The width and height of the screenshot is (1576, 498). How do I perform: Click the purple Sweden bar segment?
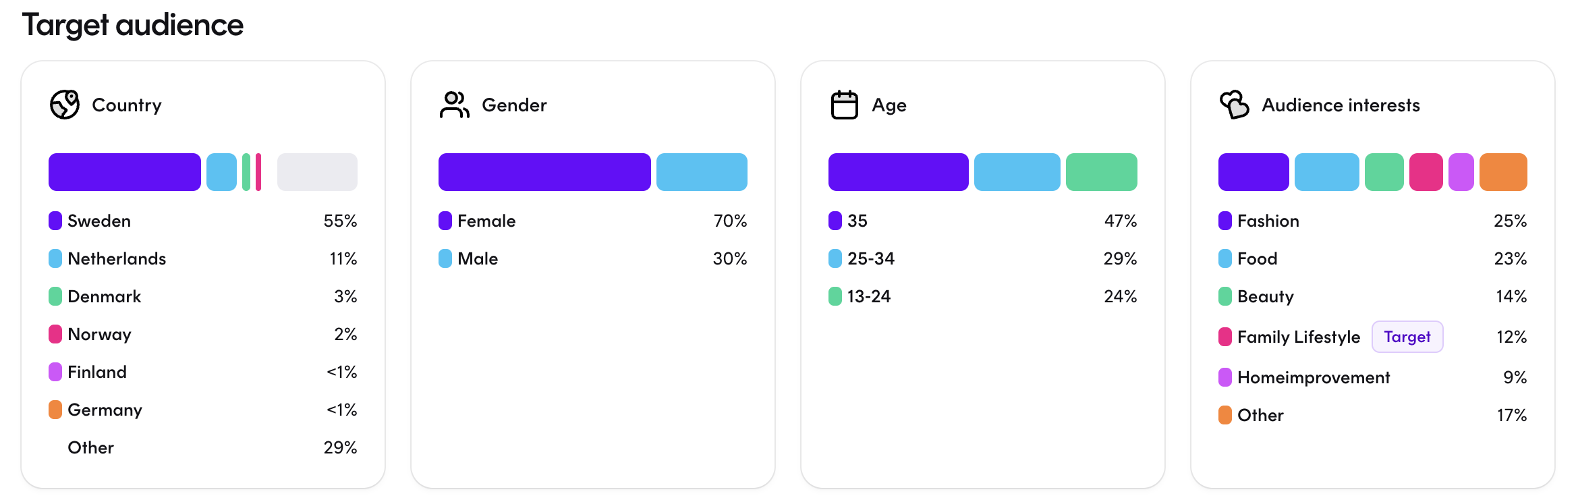(124, 172)
